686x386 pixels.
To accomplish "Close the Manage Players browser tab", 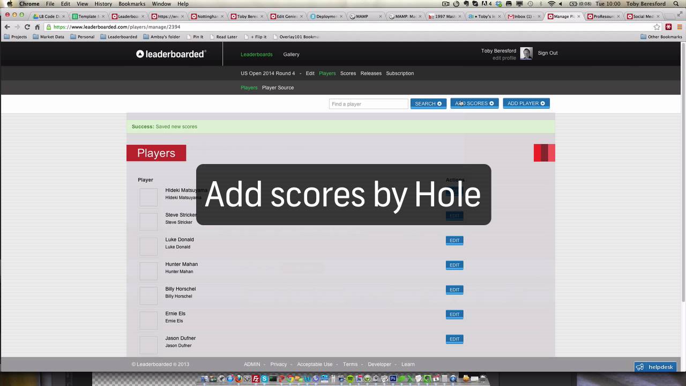I will click(578, 17).
